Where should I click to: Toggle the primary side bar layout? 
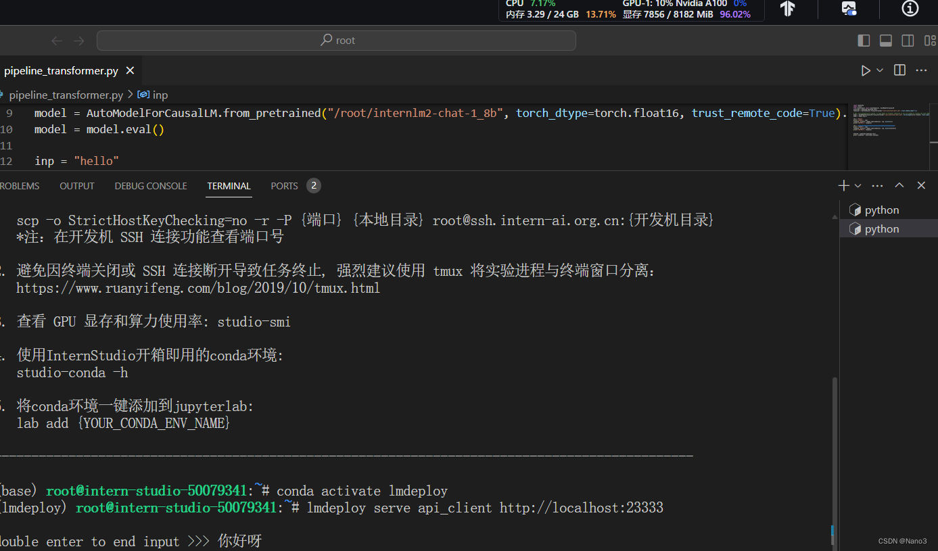[864, 41]
